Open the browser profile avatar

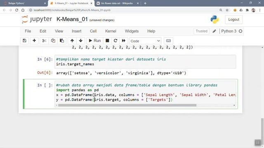click(x=253, y=10)
